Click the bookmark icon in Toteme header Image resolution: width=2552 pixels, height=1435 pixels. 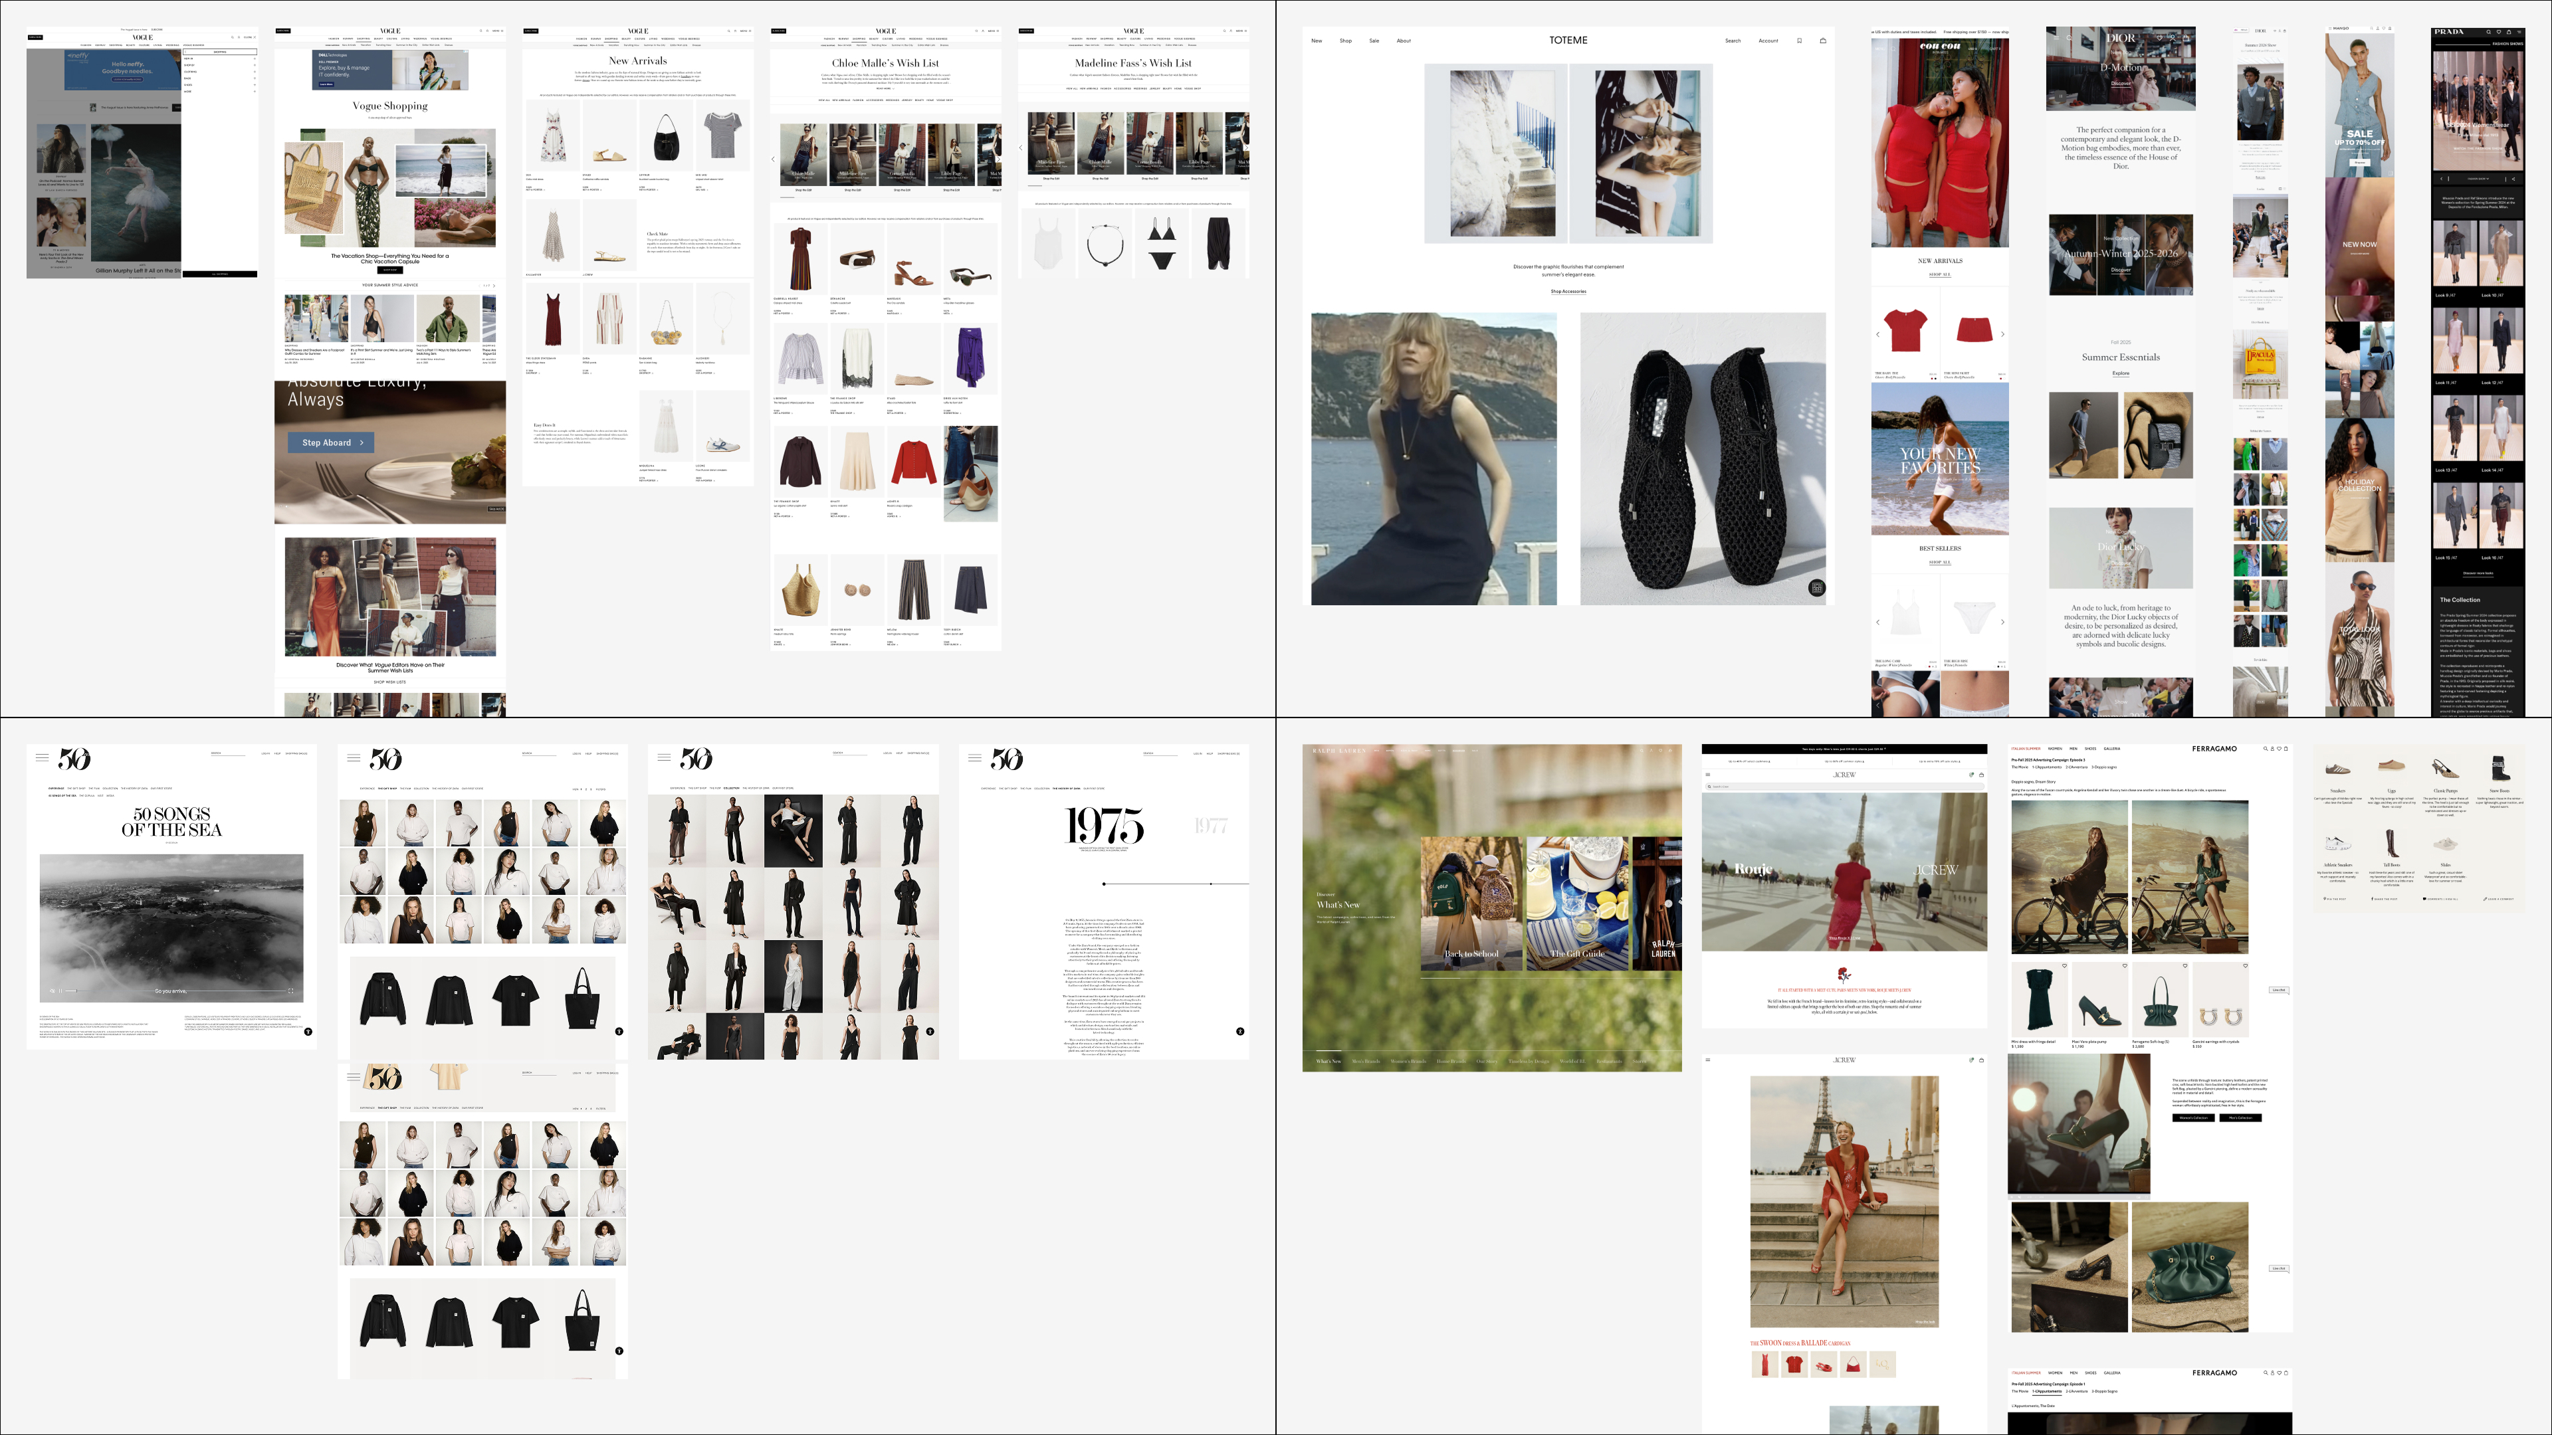[x=1799, y=41]
